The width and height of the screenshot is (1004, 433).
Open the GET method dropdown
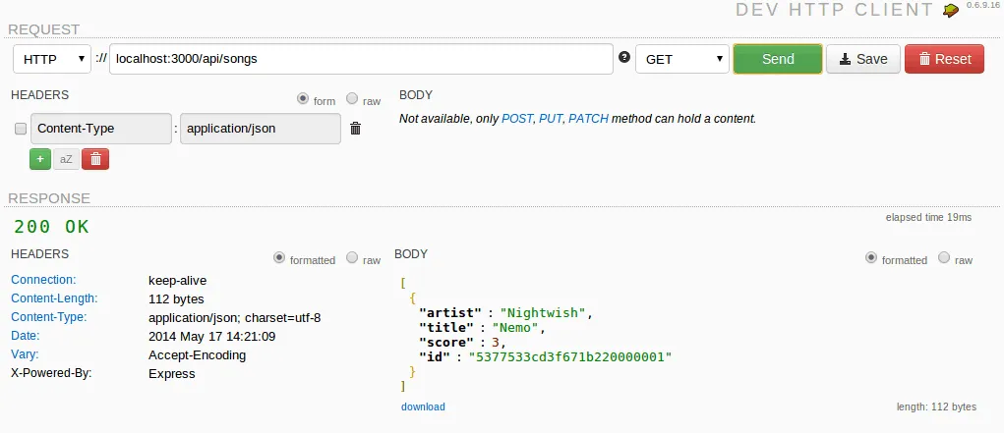click(681, 59)
